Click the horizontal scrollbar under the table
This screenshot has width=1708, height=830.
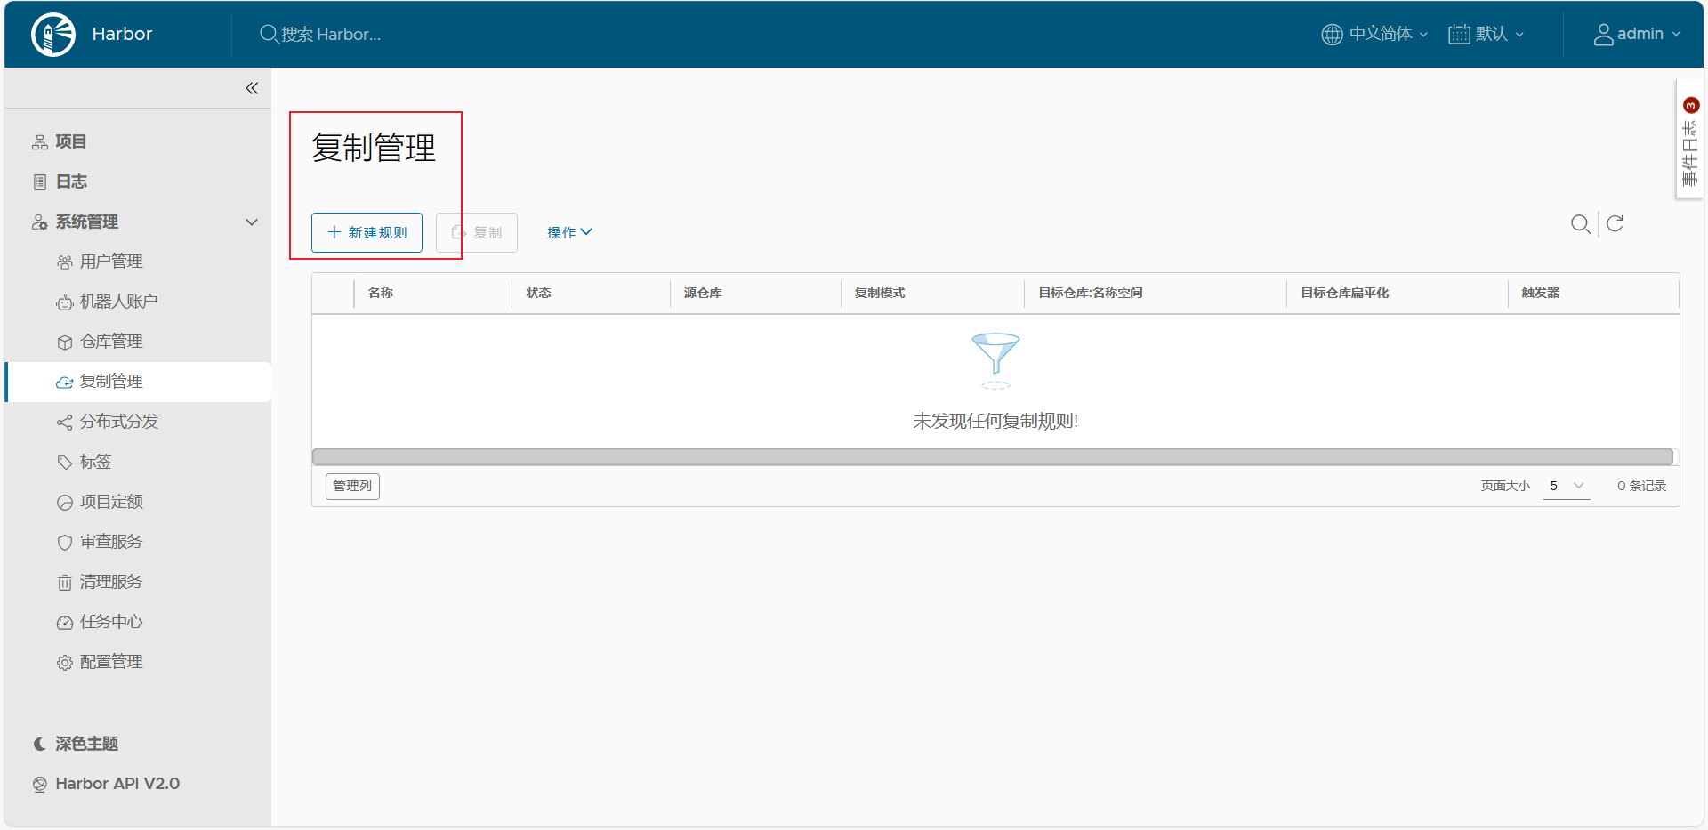pos(992,456)
